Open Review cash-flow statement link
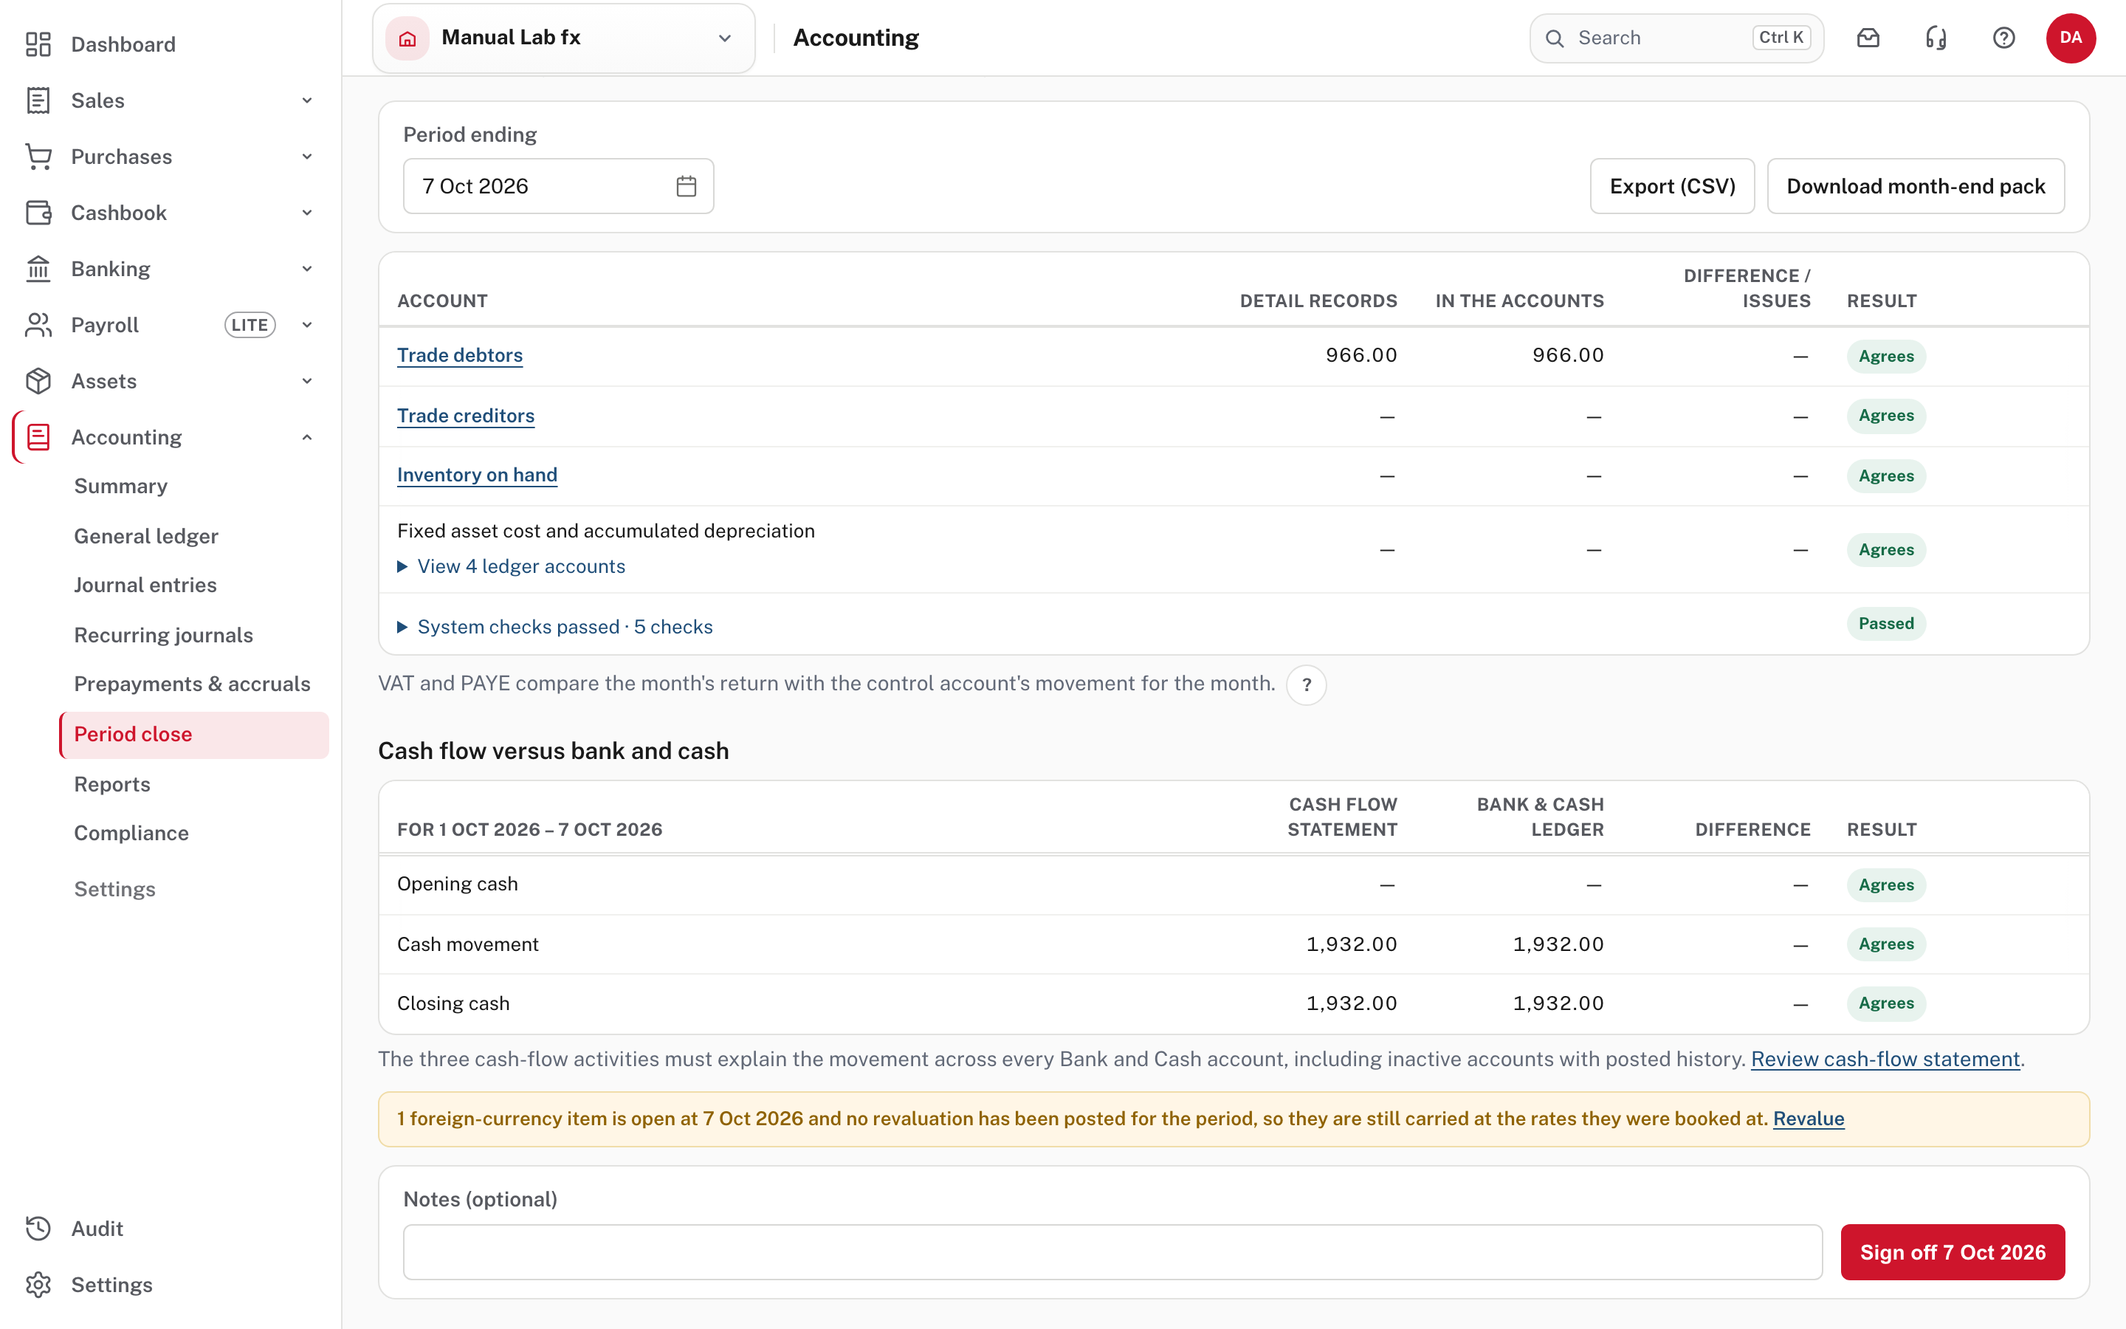The height and width of the screenshot is (1329, 2126). 1885,1060
